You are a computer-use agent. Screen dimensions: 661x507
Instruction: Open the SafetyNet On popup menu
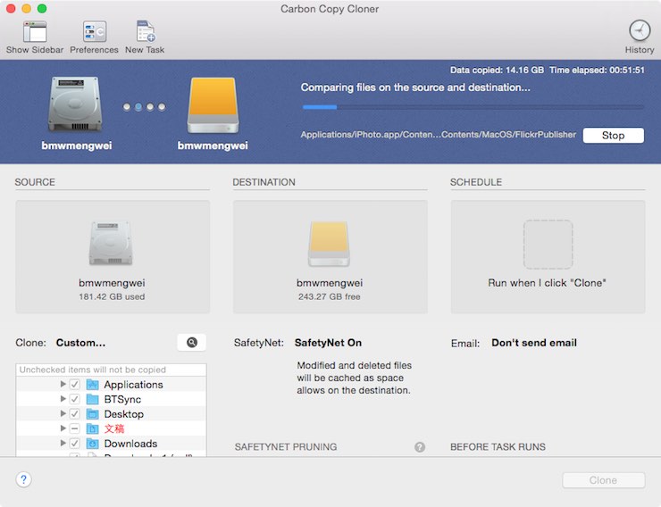tap(328, 343)
